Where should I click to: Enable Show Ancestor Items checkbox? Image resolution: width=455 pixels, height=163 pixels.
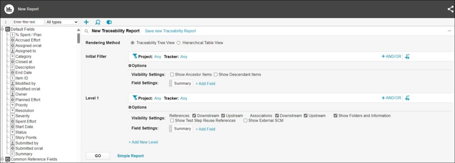pyautogui.click(x=172, y=74)
